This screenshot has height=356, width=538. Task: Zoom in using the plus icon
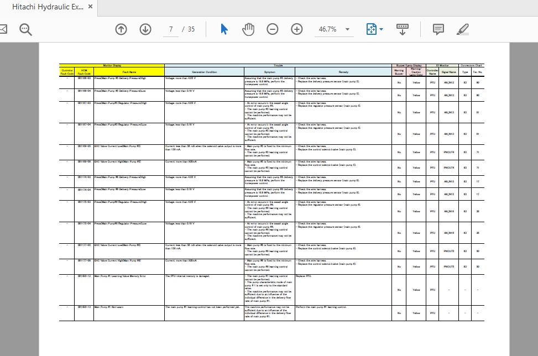(x=297, y=29)
